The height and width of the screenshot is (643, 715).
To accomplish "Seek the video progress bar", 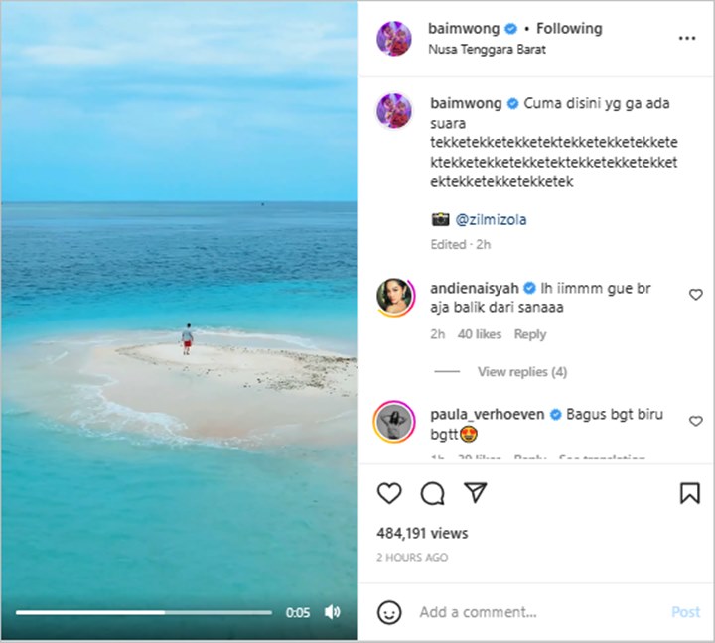I will coord(143,612).
